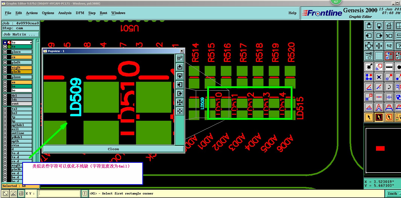Click the red-blue horizontal line segment icon

click(379, 97)
